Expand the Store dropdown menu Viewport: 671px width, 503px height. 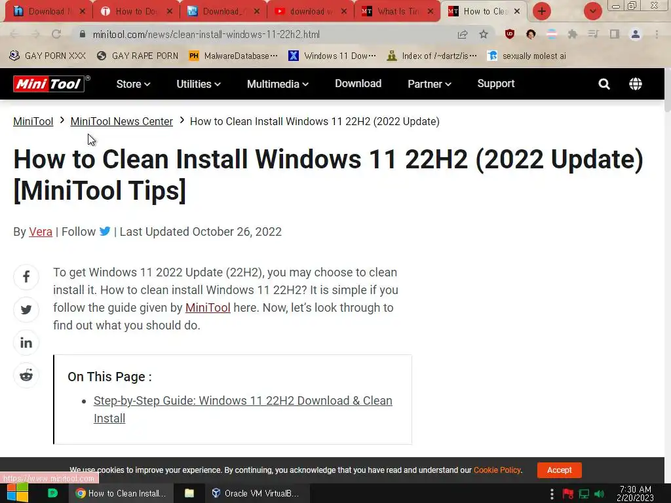pos(133,84)
